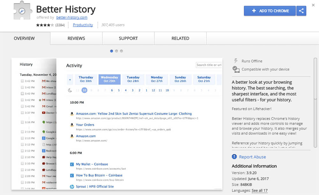Click the moon icon in hour row

pos(70,90)
